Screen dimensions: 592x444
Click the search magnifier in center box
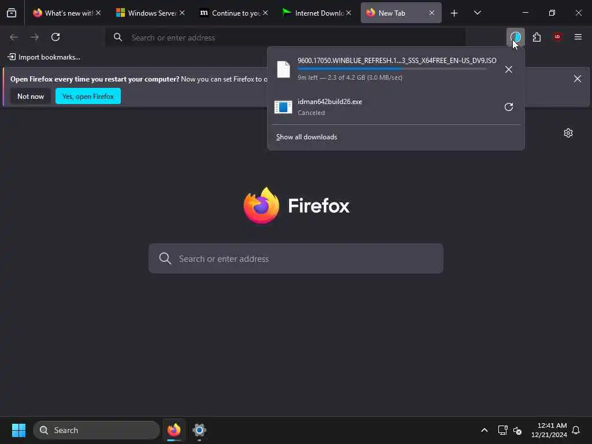tap(165, 258)
